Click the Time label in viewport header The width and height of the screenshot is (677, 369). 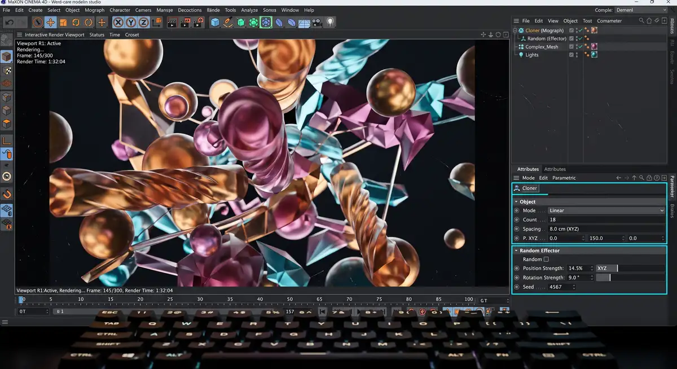coord(115,35)
